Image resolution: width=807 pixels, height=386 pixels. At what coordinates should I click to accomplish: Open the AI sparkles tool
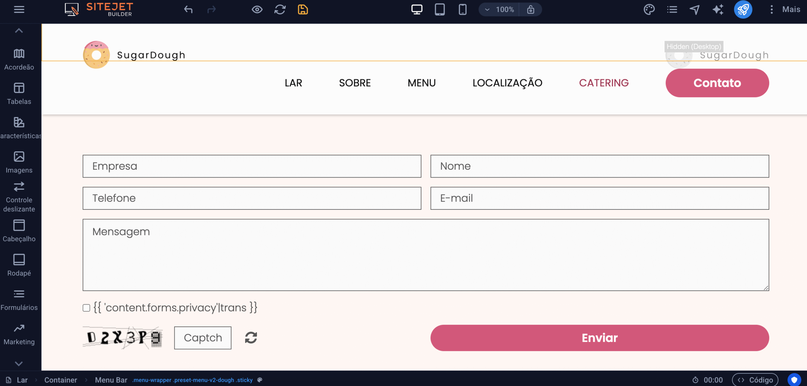point(718,9)
